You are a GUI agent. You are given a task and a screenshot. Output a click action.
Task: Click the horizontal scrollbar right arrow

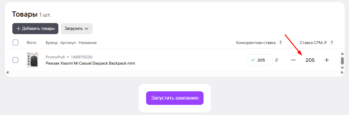coord(342,72)
